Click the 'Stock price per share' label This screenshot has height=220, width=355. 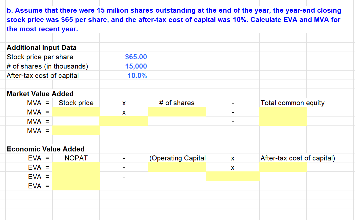[x=40, y=57]
